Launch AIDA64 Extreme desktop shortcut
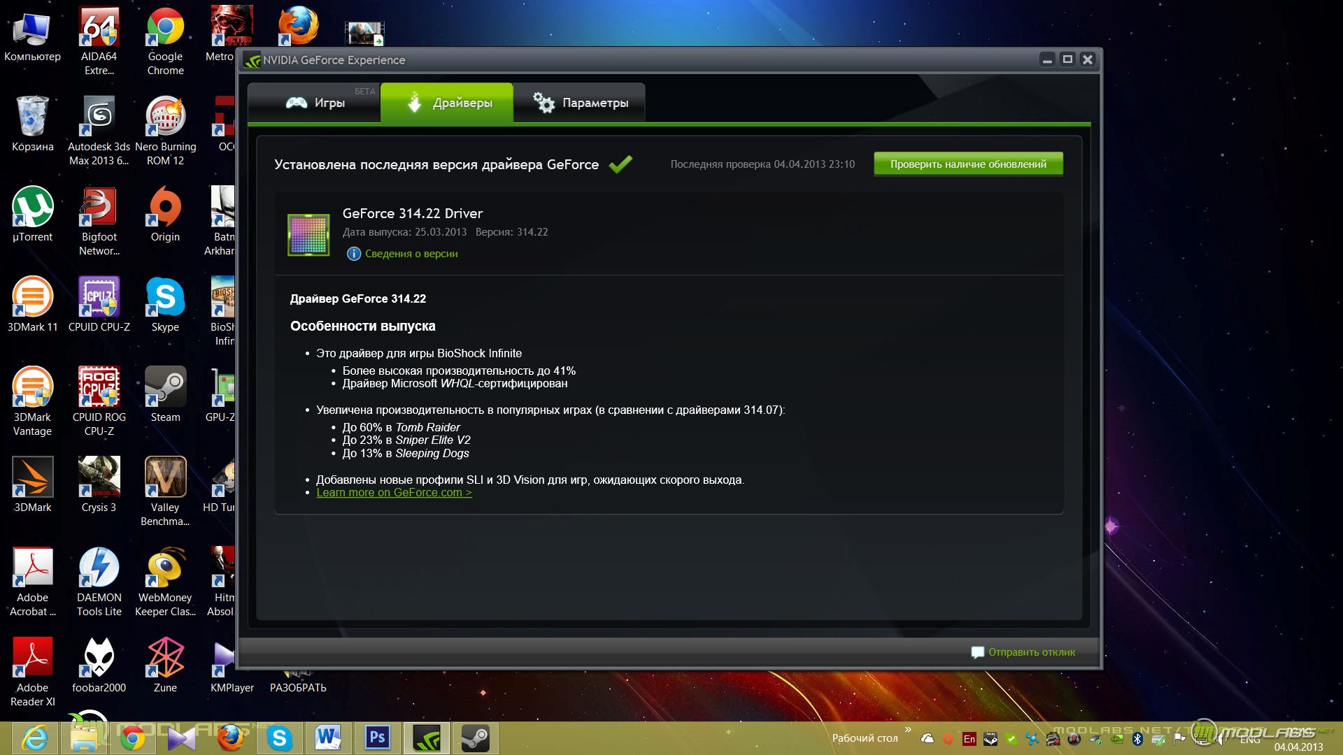The image size is (1343, 755). point(99,41)
